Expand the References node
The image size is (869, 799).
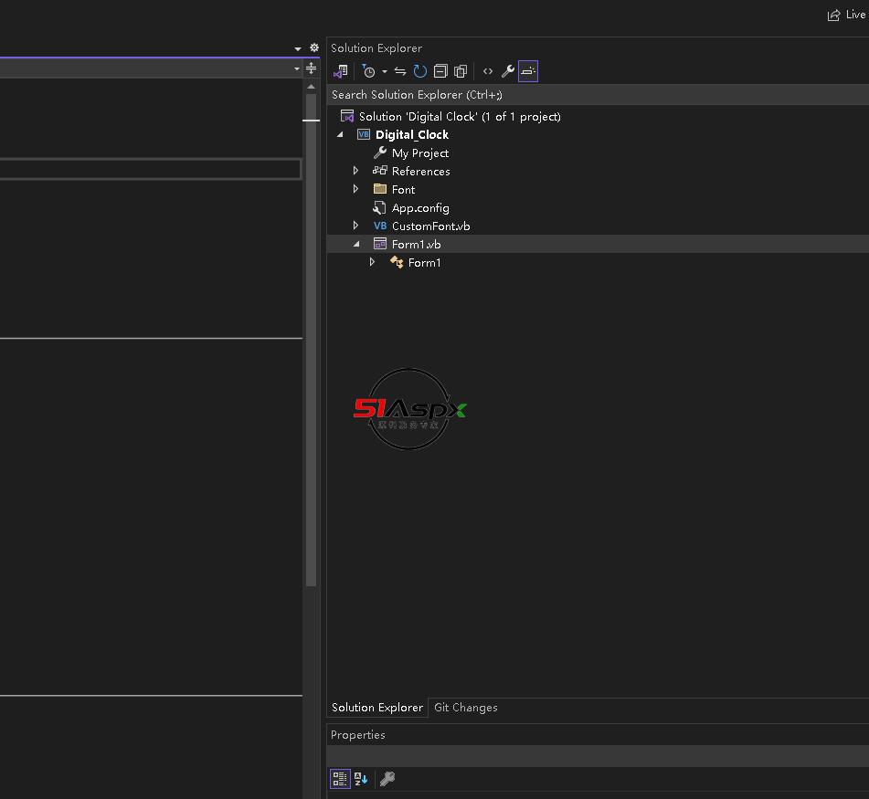pos(356,171)
